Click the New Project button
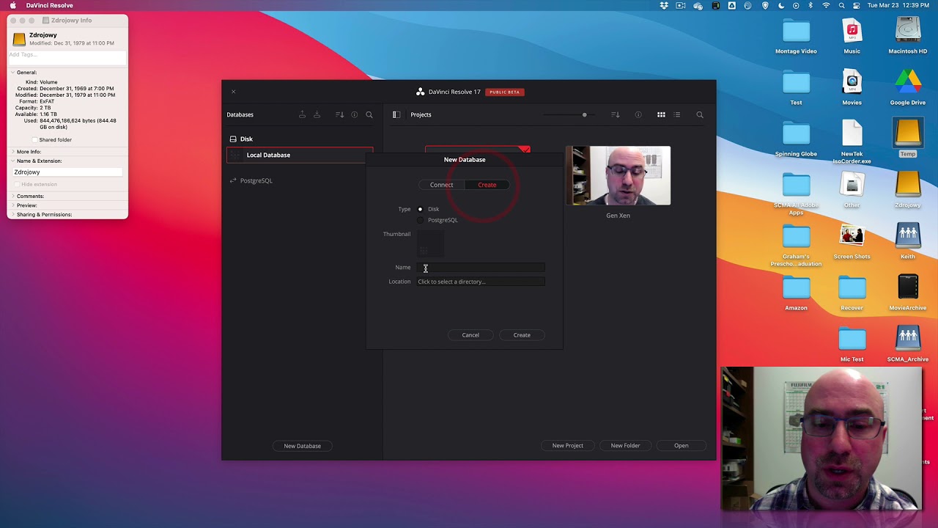Image resolution: width=938 pixels, height=528 pixels. coord(568,446)
